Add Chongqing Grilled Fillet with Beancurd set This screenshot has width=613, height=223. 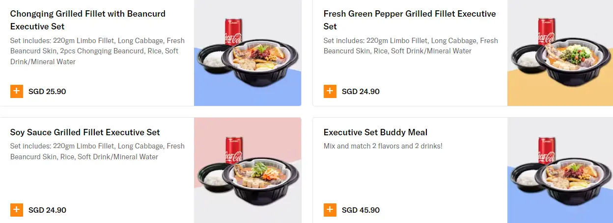16,91
